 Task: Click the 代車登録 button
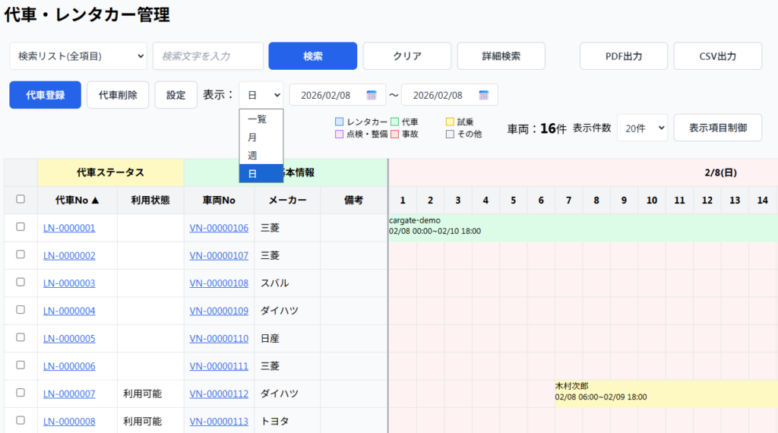click(x=45, y=95)
